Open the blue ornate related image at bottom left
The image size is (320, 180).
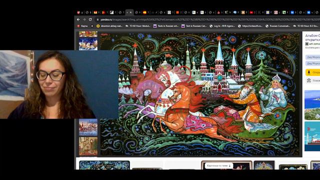104,165
